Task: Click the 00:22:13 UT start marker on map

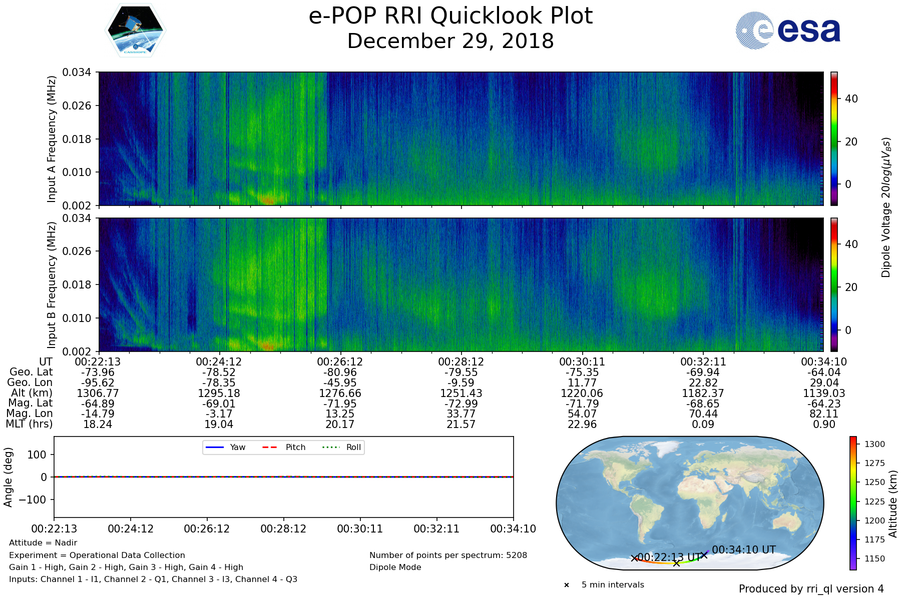Action: (x=635, y=558)
